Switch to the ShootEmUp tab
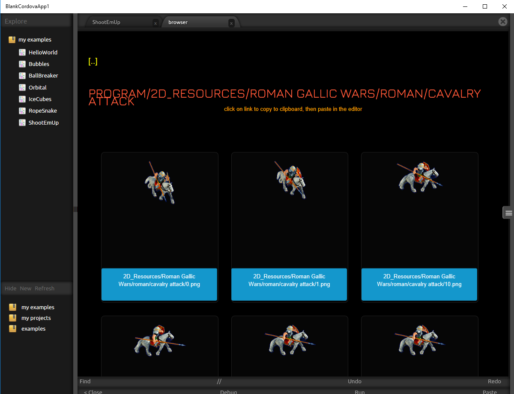The height and width of the screenshot is (394, 514). pos(106,22)
